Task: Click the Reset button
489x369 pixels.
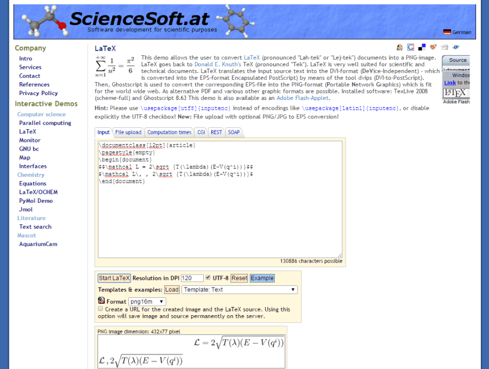Action: 239,278
